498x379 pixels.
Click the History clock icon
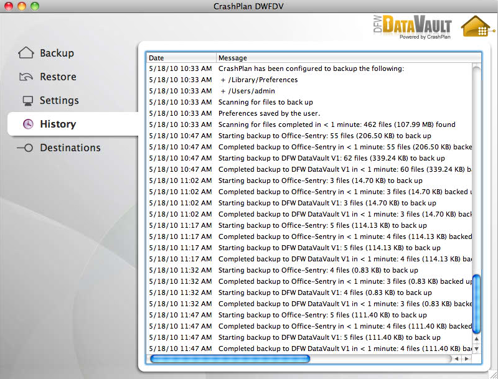tap(28, 124)
